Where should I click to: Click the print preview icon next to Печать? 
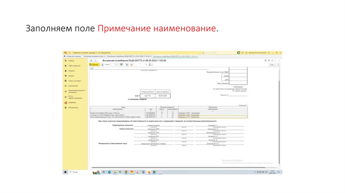click(x=102, y=65)
